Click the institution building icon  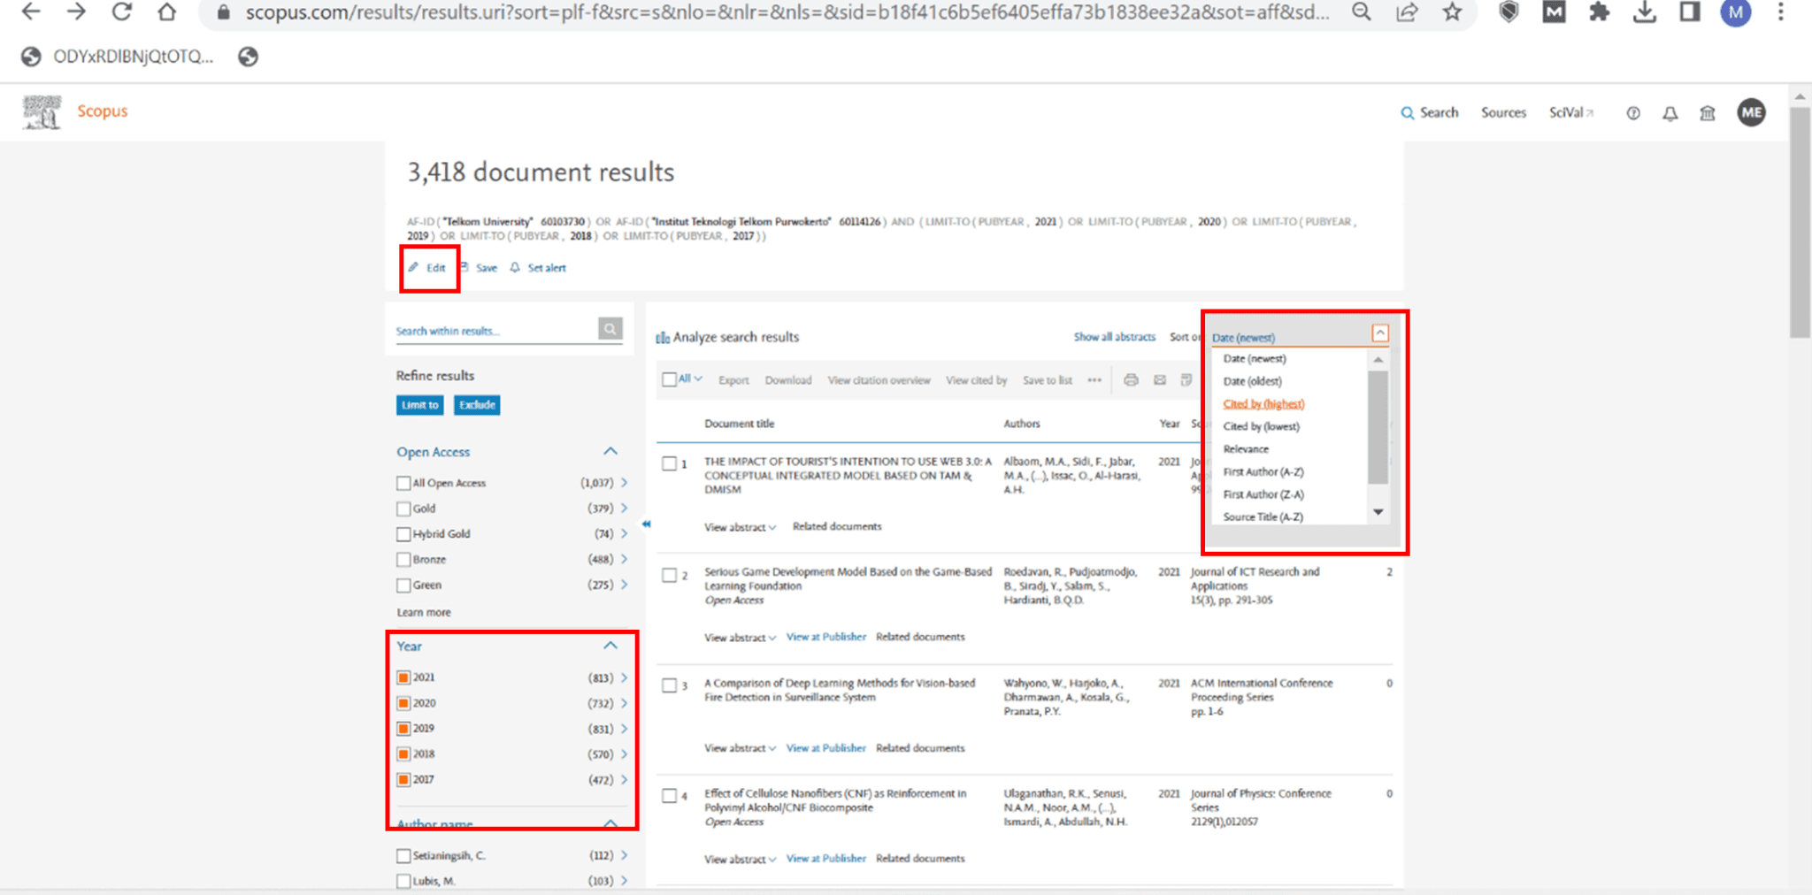click(1707, 113)
